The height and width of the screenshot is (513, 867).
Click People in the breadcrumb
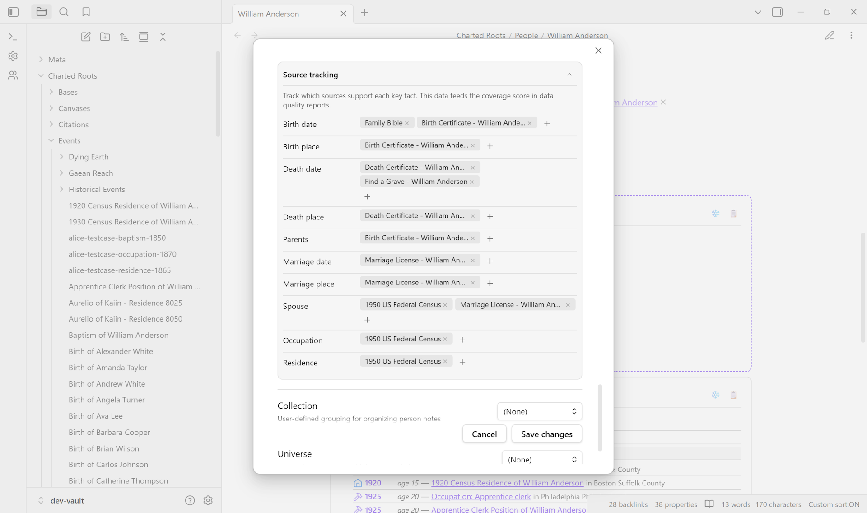pyautogui.click(x=526, y=35)
